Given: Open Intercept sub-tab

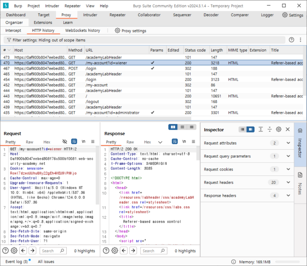Looking at the screenshot, I should [x=13, y=31].
